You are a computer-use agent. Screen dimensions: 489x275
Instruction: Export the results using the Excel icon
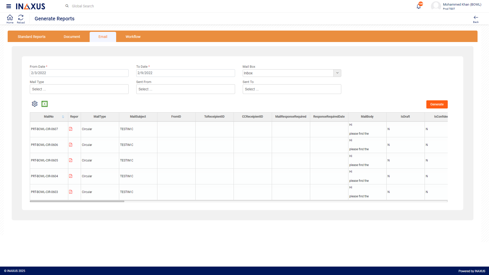45,104
